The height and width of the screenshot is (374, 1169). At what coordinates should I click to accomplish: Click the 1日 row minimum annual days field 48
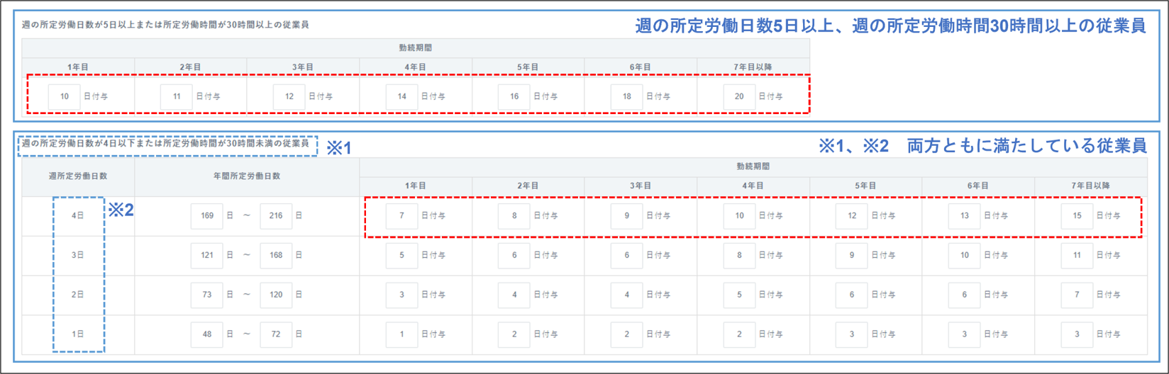click(207, 334)
